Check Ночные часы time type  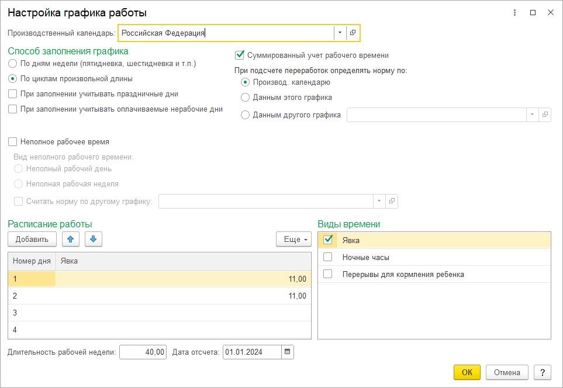pyautogui.click(x=327, y=257)
